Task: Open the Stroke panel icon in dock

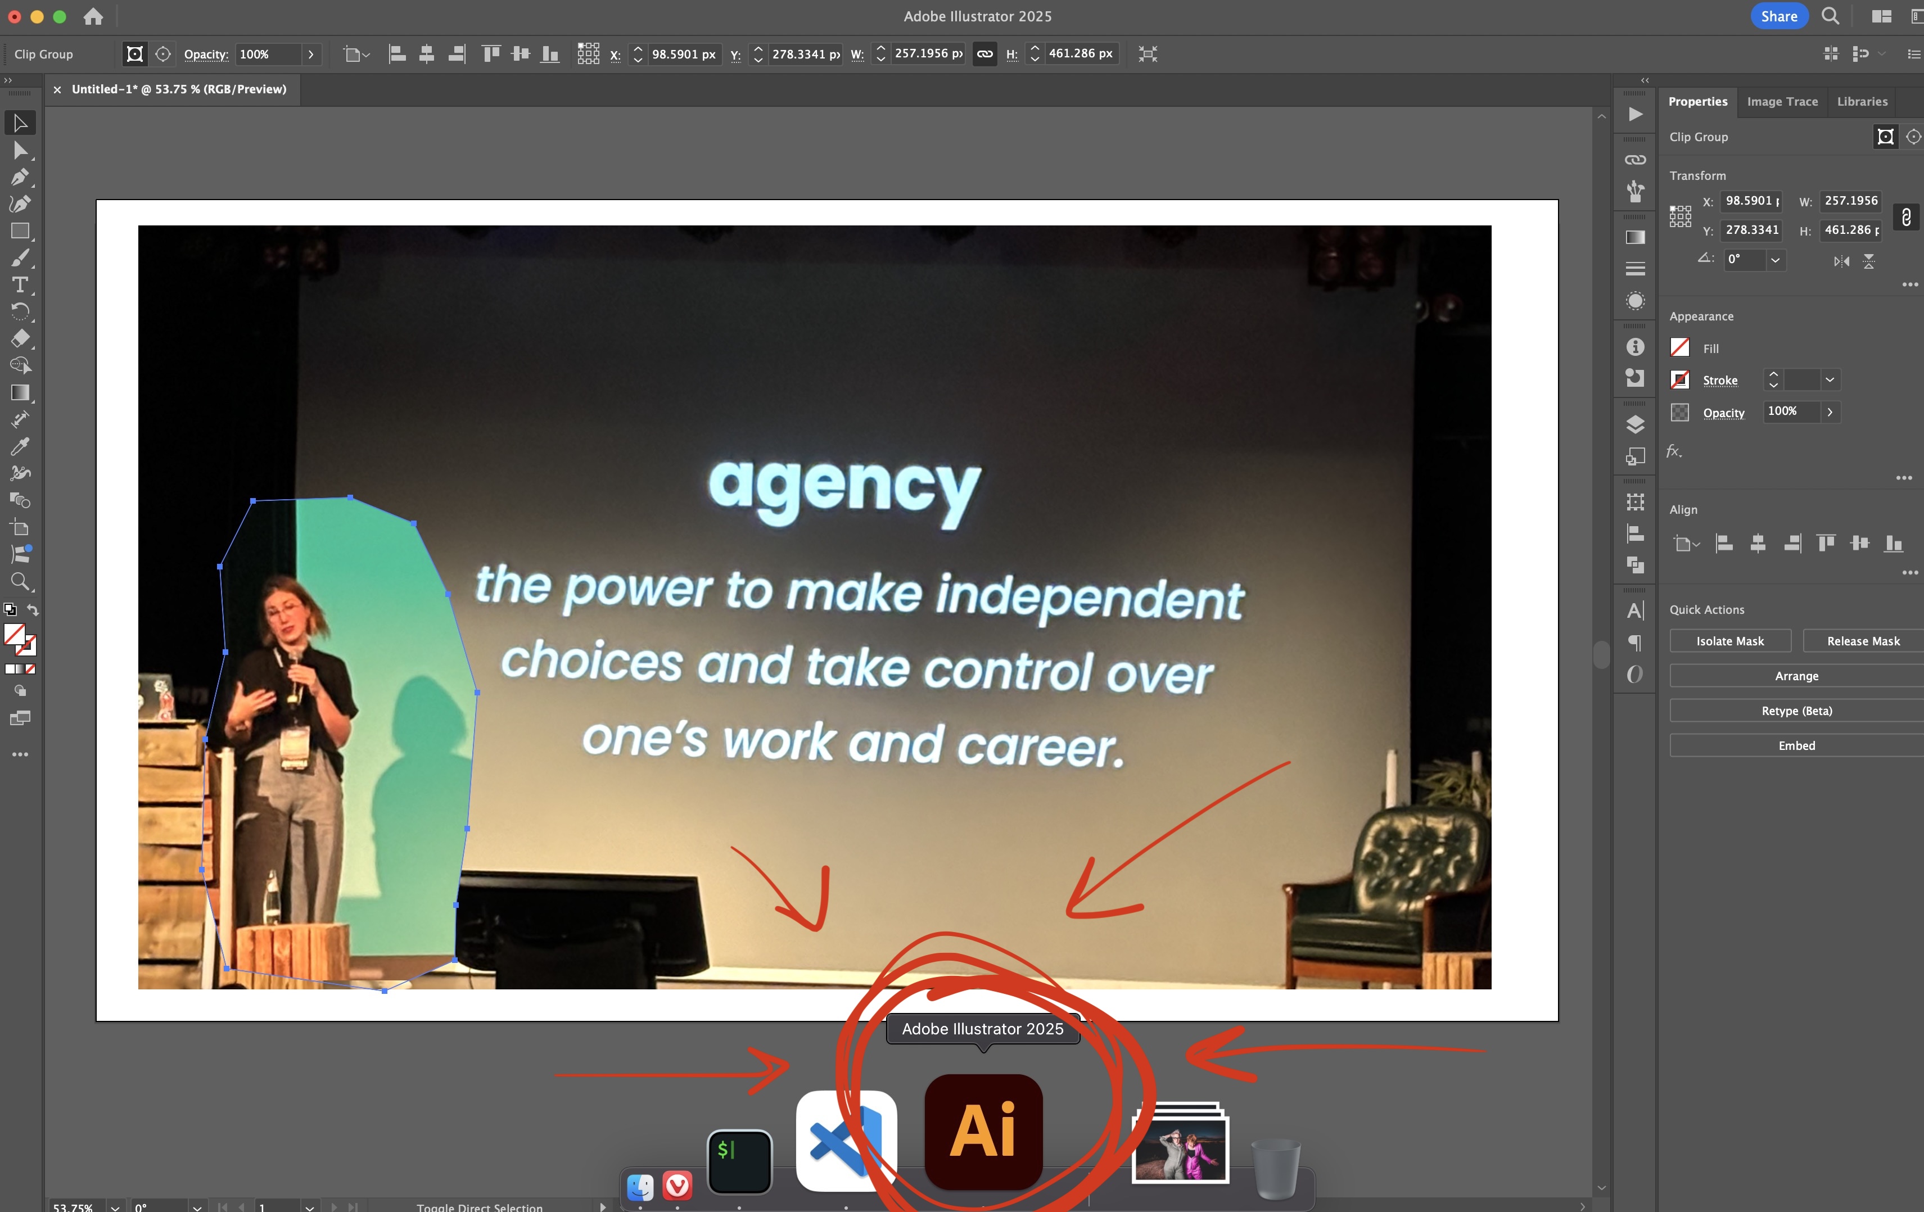Action: tap(1636, 269)
